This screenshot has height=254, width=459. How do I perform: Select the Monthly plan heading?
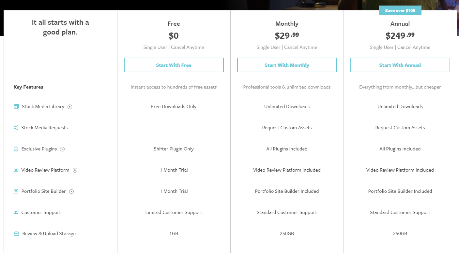(287, 24)
